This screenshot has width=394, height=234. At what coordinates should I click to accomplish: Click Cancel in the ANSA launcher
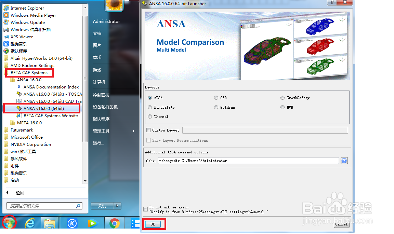coord(341,224)
